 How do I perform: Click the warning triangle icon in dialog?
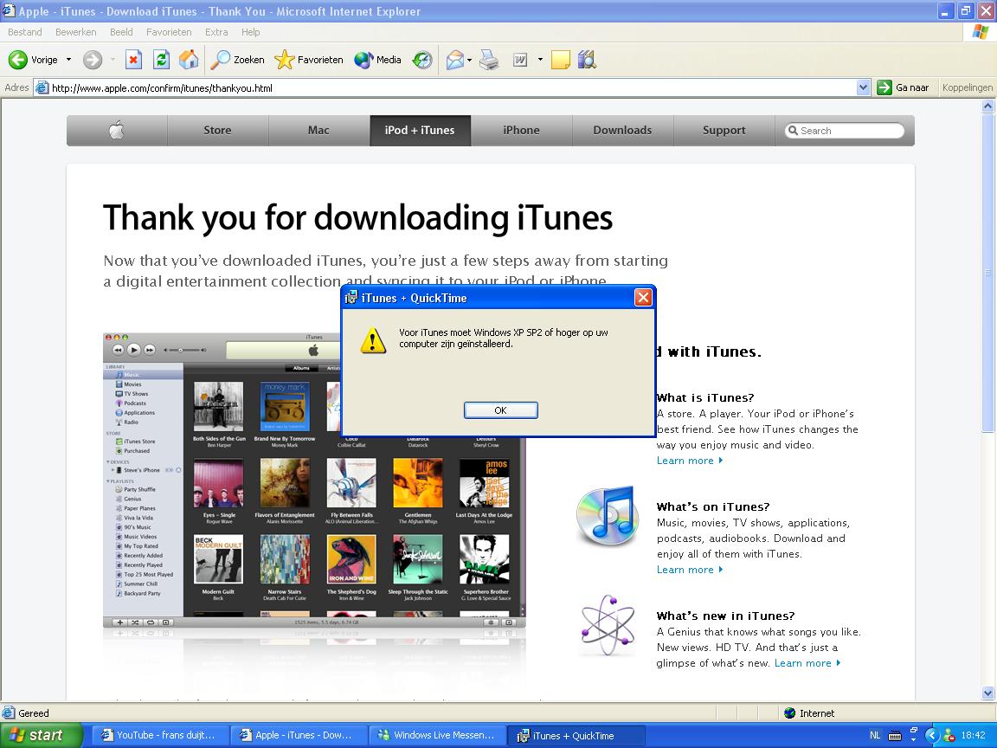pos(373,340)
